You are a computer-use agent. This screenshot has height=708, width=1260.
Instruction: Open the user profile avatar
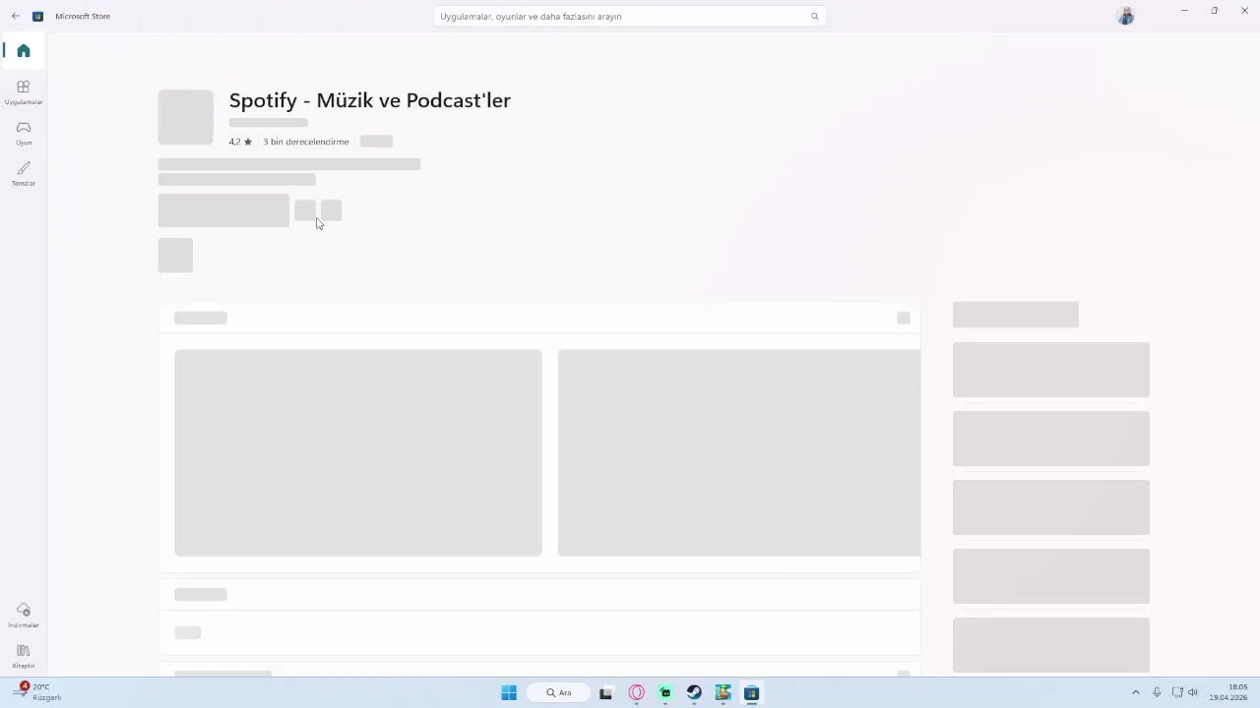(1126, 16)
